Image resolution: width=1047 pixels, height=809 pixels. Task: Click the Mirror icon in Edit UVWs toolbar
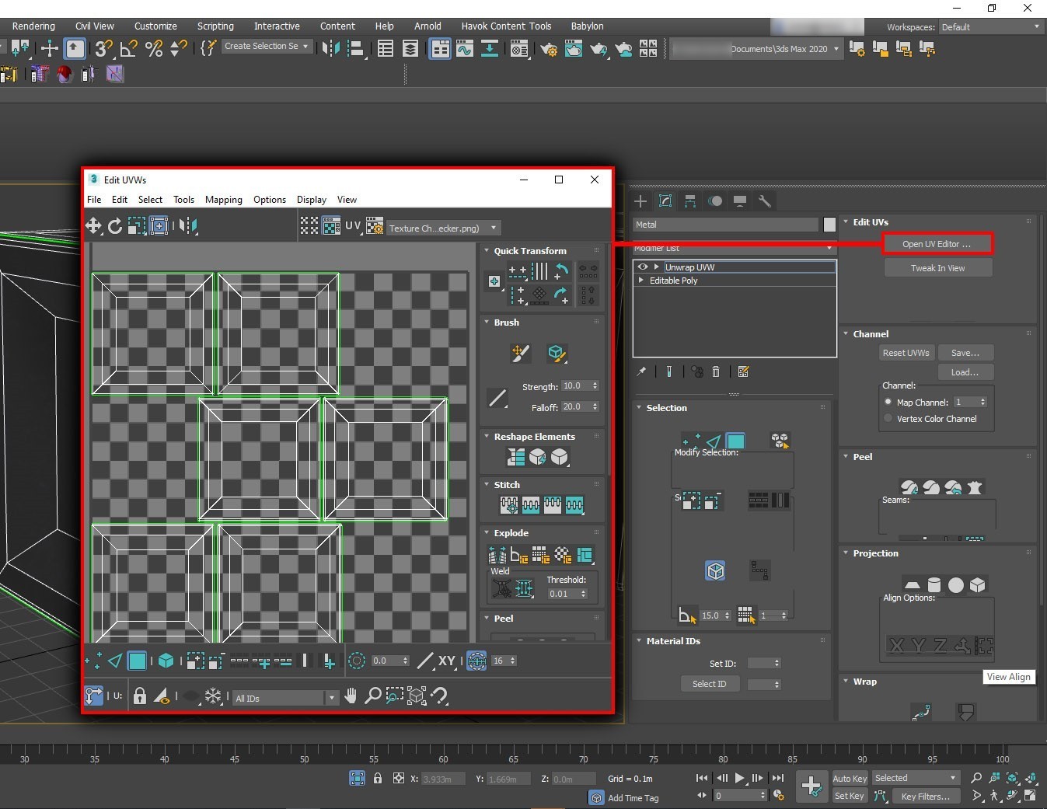[188, 226]
